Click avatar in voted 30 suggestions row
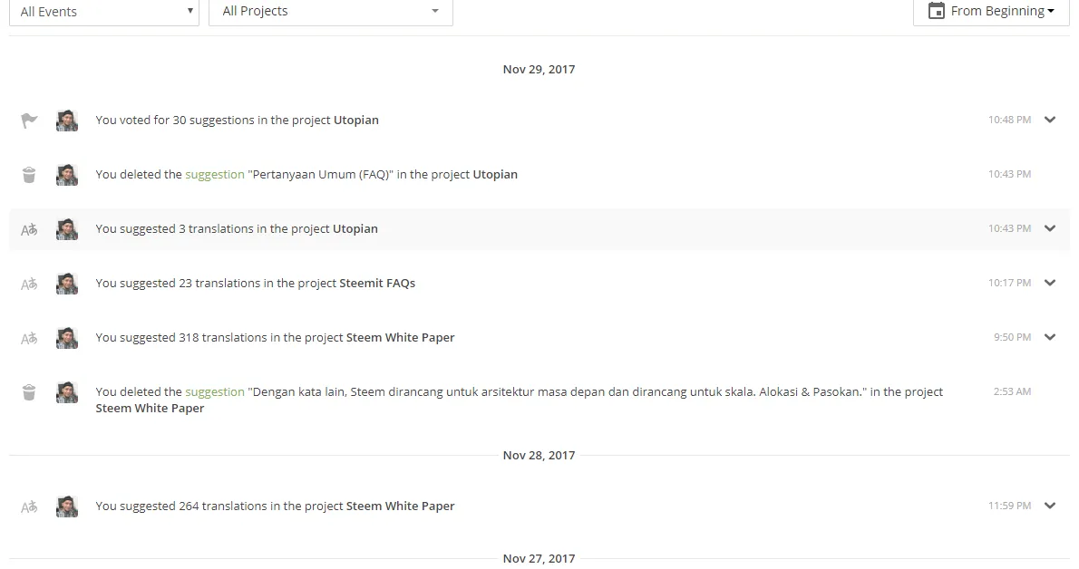Image resolution: width=1079 pixels, height=569 pixels. point(67,121)
